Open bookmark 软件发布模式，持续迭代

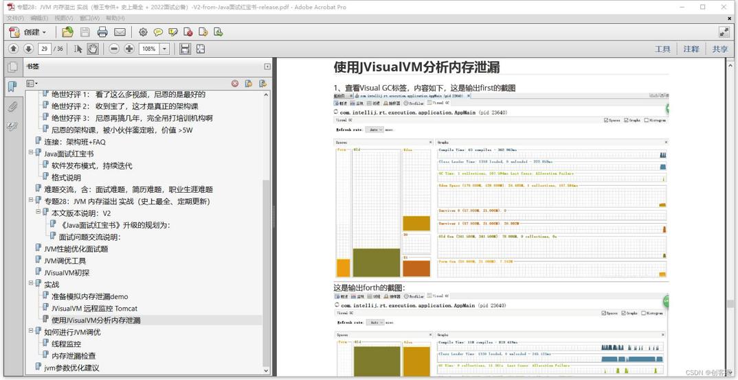(x=92, y=166)
